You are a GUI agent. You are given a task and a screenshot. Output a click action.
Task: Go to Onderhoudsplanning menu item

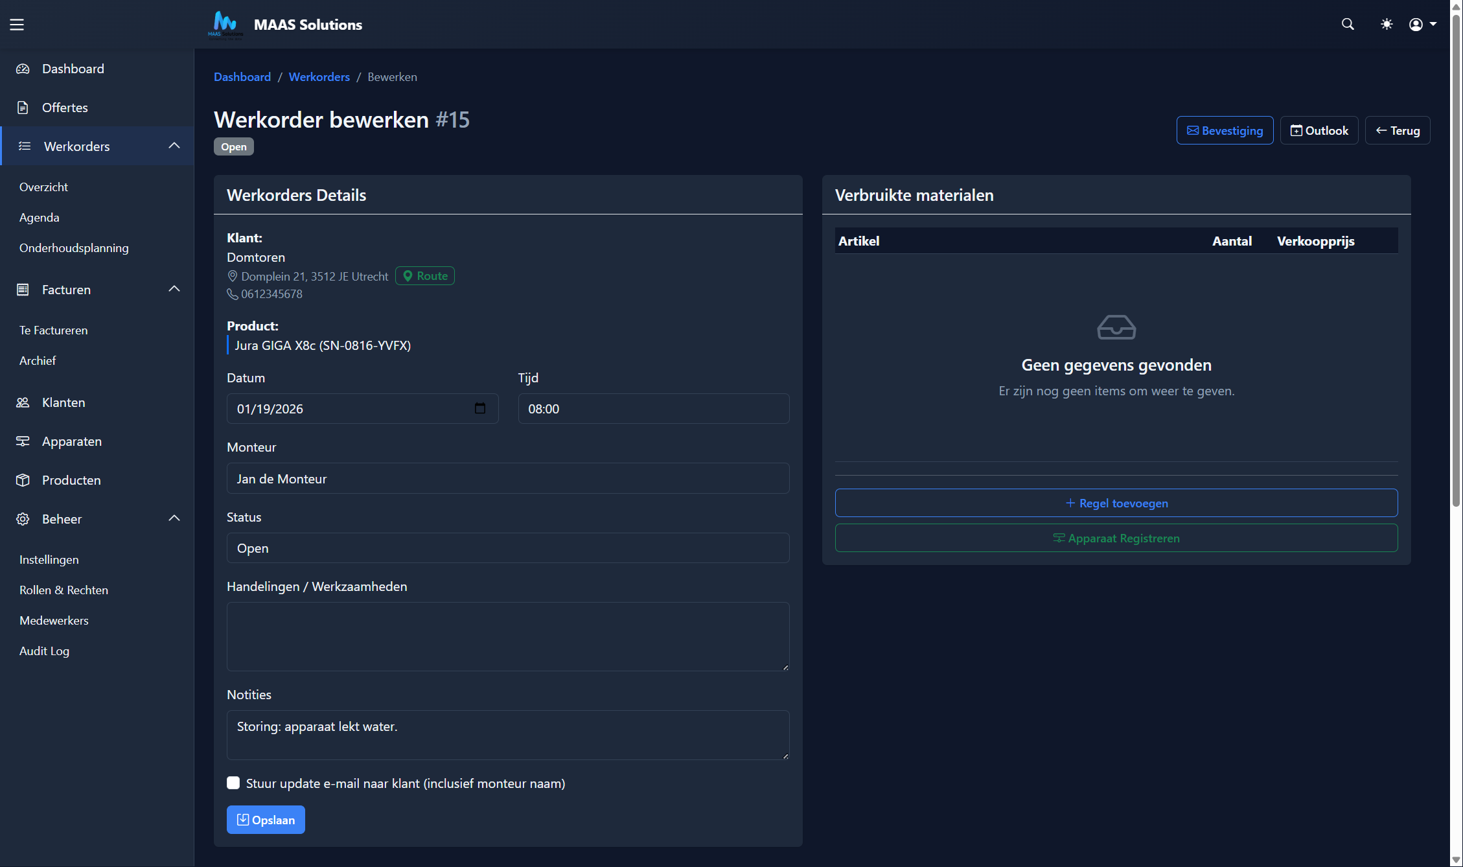pos(74,248)
